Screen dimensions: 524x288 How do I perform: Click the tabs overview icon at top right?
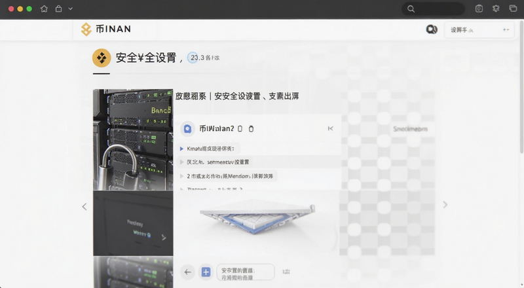click(x=513, y=9)
